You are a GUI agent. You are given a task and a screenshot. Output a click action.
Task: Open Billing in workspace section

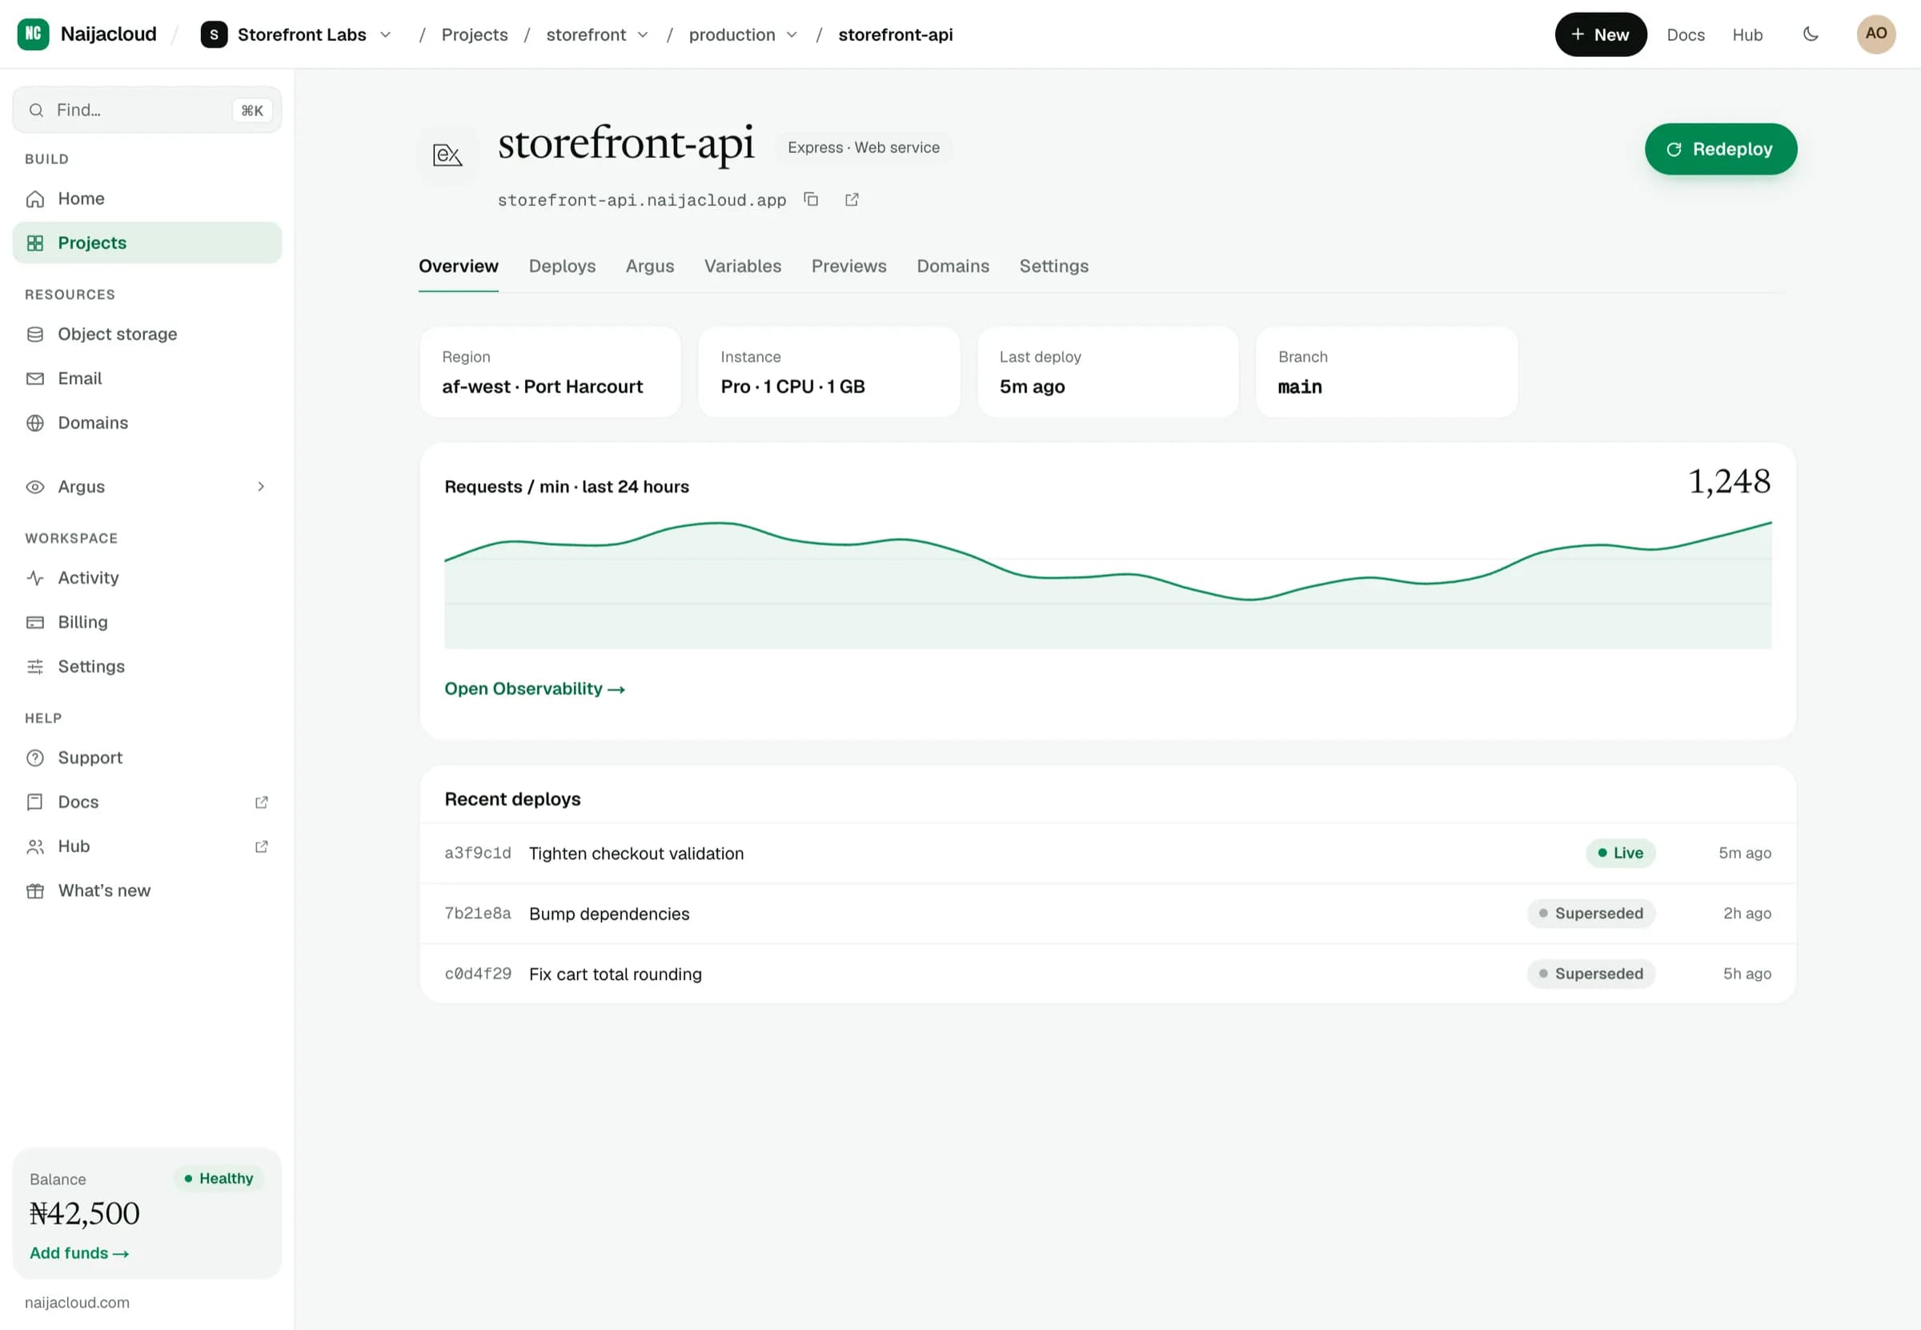(146, 621)
